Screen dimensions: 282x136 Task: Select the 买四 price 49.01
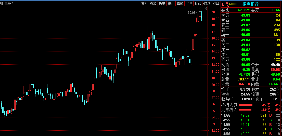click(246, 55)
